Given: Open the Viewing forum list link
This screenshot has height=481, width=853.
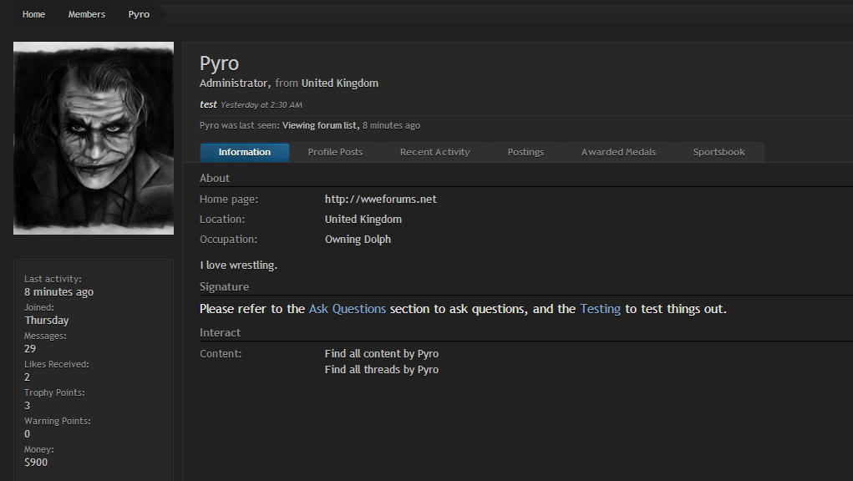Looking at the screenshot, I should [320, 126].
